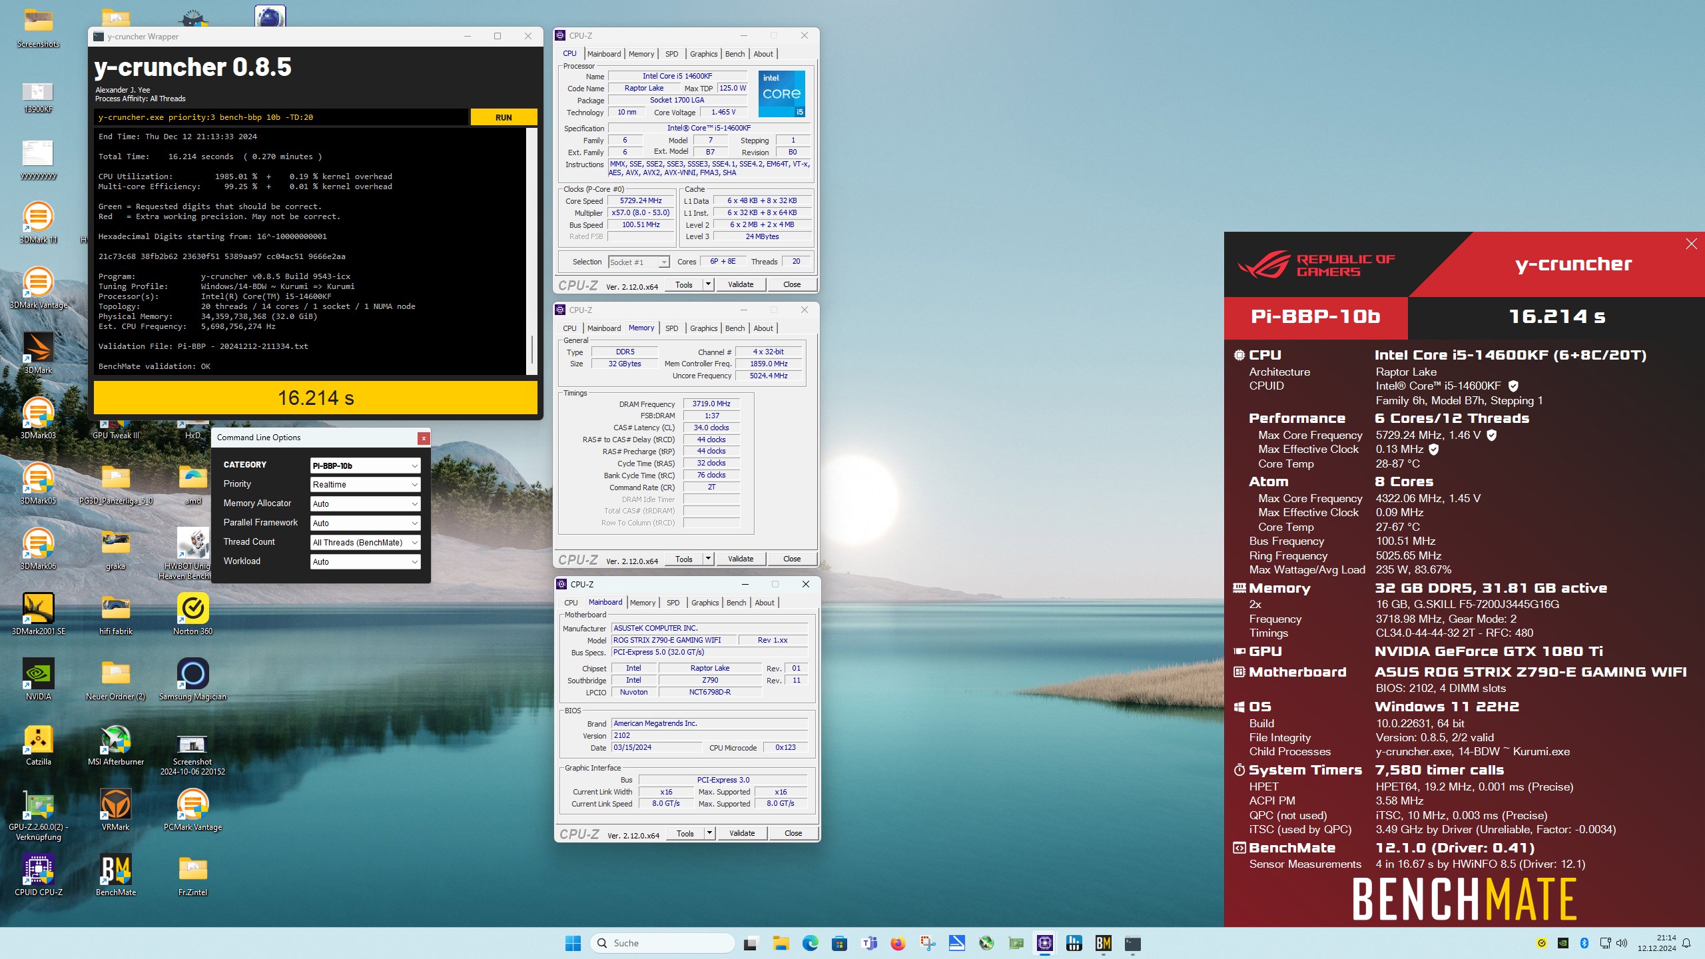Open PG3D_Panzerliga 5.0 folder
The height and width of the screenshot is (959, 1705).
tap(116, 483)
